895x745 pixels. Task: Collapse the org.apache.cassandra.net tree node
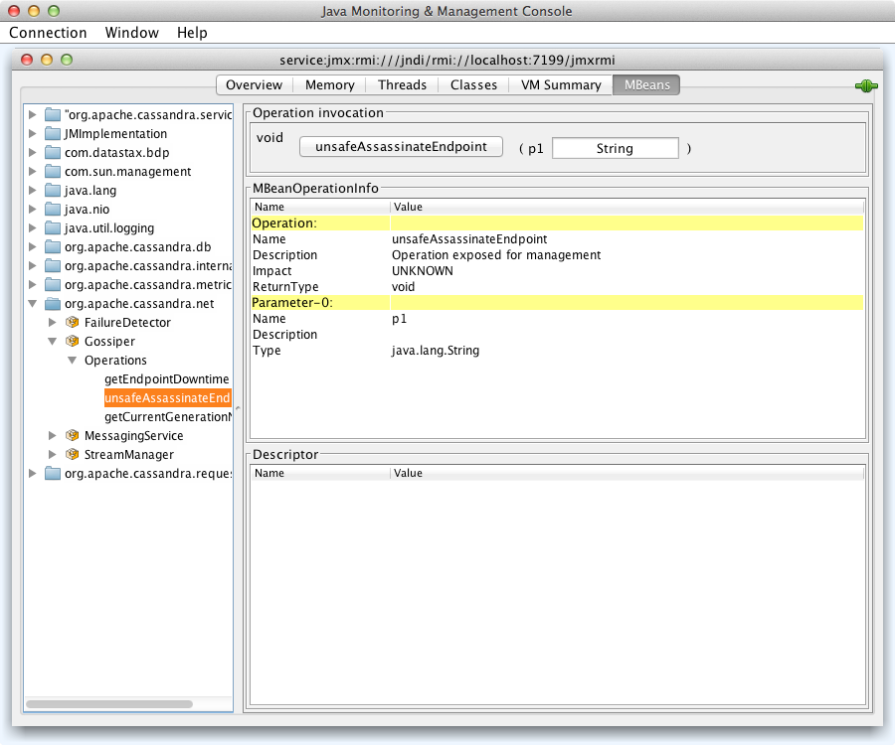[33, 304]
